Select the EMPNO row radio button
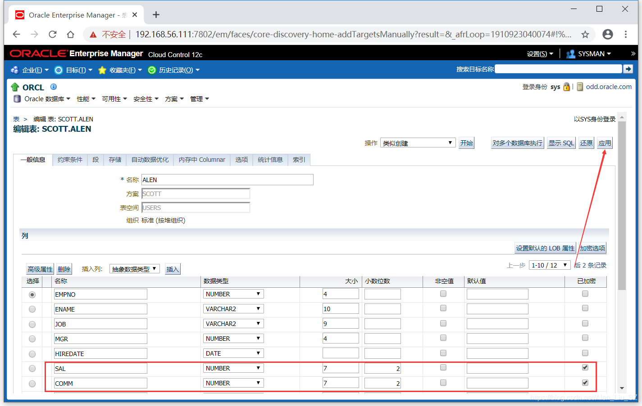The width and height of the screenshot is (642, 406). 32,295
